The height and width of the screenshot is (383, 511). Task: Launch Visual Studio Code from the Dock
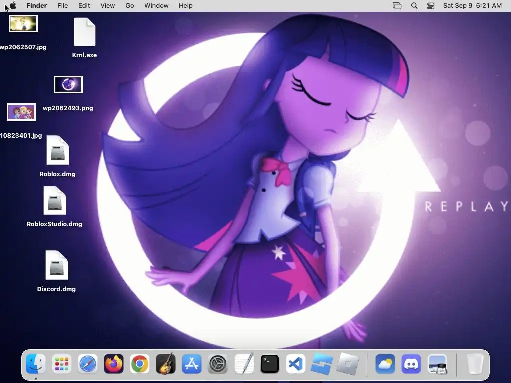(x=295, y=364)
